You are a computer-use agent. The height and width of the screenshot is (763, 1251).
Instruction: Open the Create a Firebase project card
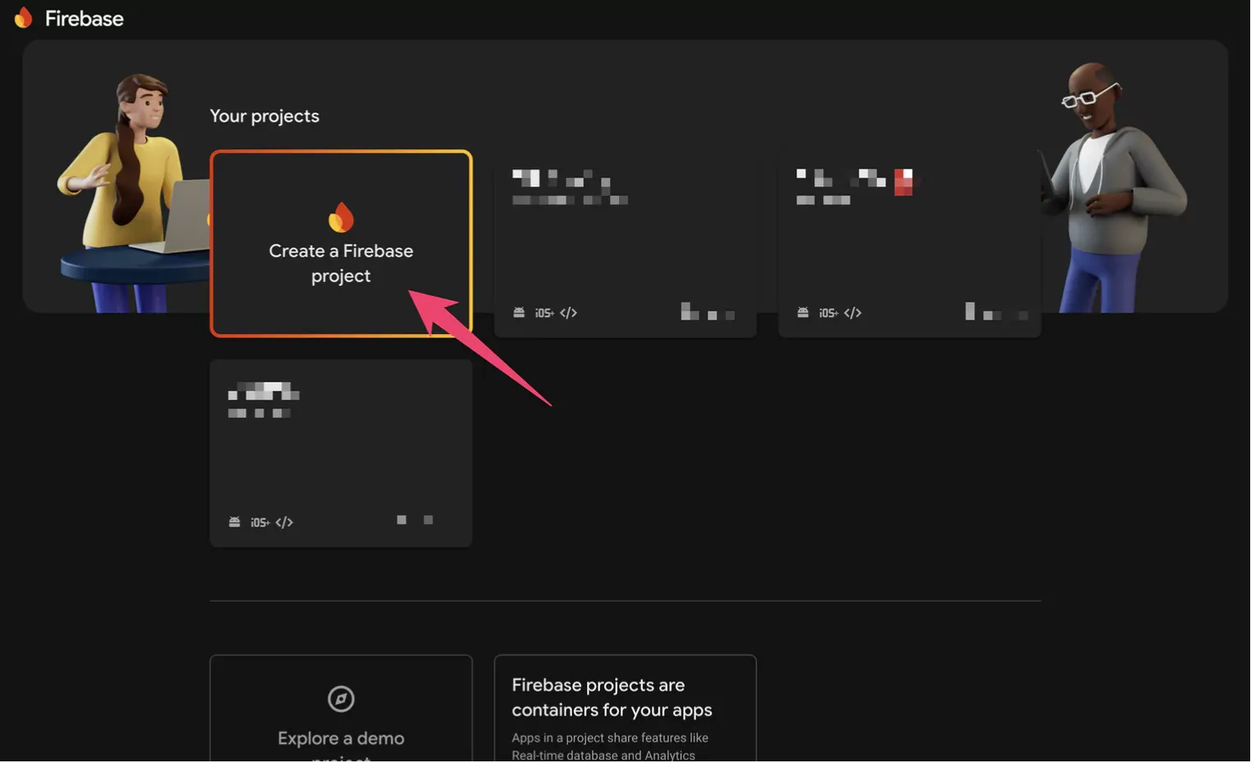pyautogui.click(x=341, y=243)
